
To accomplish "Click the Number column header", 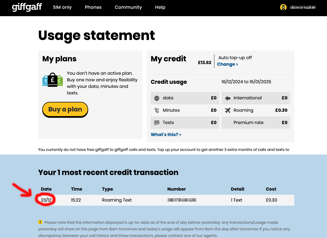I will [177, 189].
